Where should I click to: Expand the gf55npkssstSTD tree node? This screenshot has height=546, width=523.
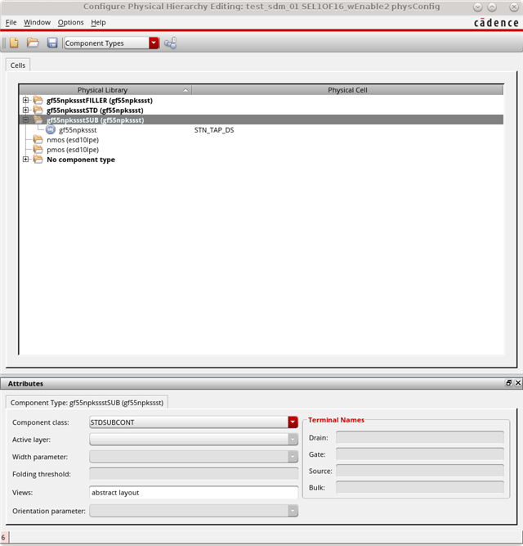[26, 111]
